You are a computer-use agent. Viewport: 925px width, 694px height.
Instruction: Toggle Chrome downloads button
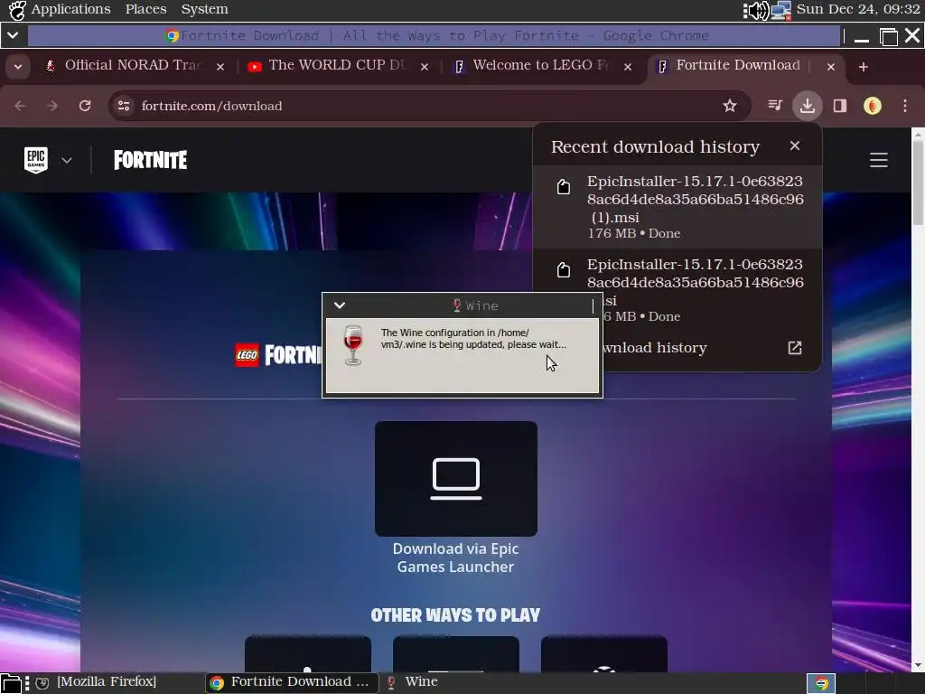pos(807,106)
